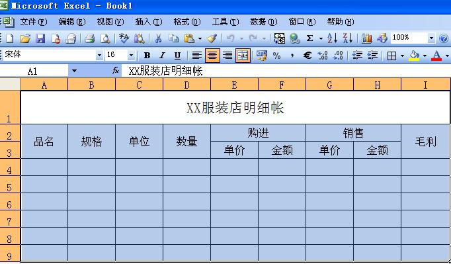This screenshot has height=264, width=451.
Task: Increase decimal places
Action: pyautogui.click(x=323, y=56)
